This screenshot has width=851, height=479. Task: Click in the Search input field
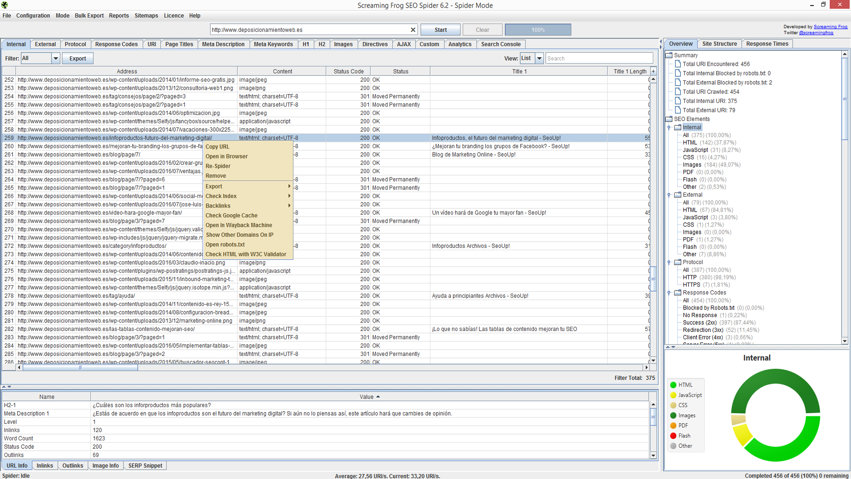coord(599,59)
